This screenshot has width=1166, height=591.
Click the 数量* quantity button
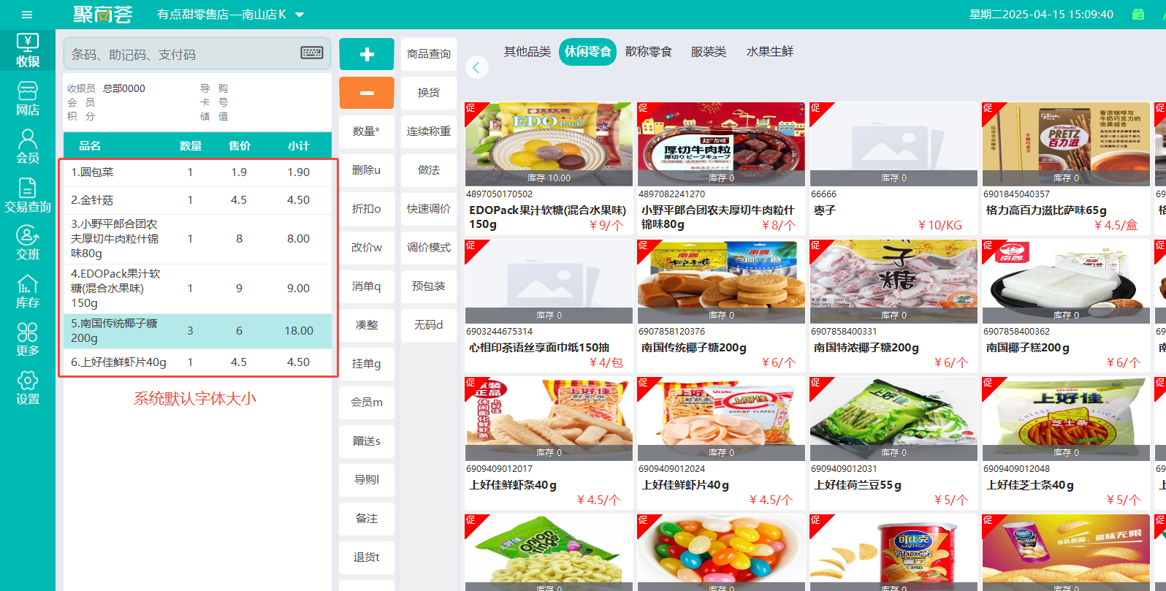[367, 131]
